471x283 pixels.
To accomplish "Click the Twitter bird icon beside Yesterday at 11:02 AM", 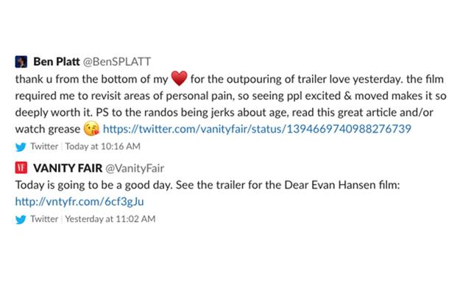I will tap(21, 219).
